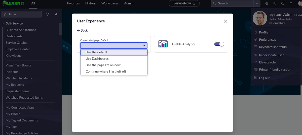
Task: Click the ServiceNow title pill
Action: coord(184,4)
